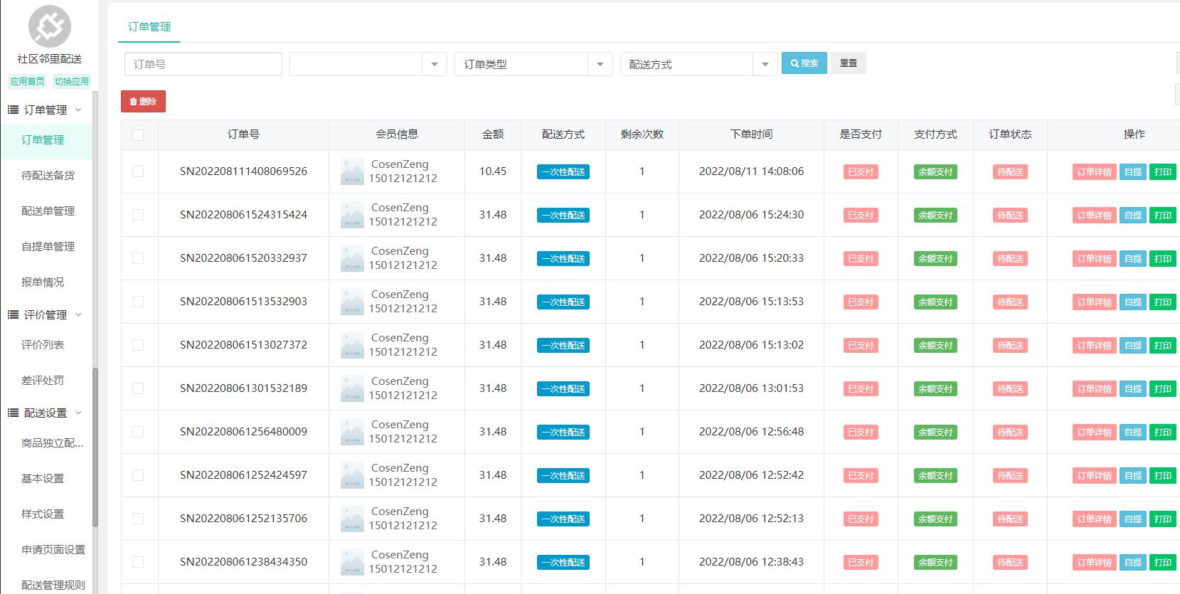1180x594 pixels.
Task: Click the app logo icon above 社区邻里配送
Action: tap(49, 26)
